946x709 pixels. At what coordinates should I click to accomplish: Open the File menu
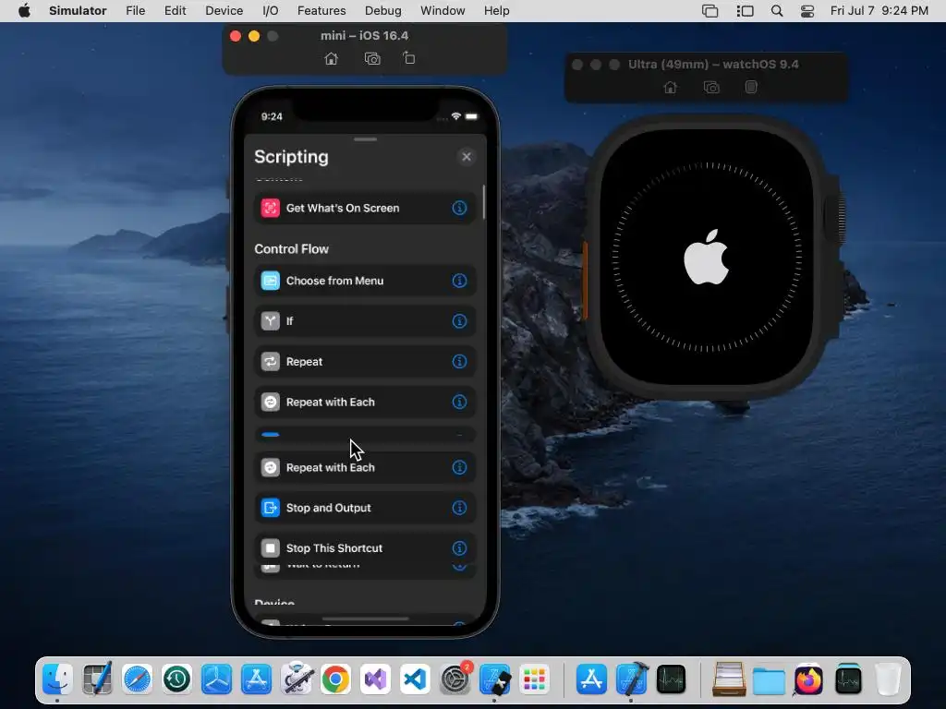click(135, 11)
